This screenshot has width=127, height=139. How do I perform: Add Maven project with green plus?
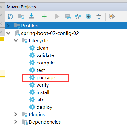click(44, 16)
